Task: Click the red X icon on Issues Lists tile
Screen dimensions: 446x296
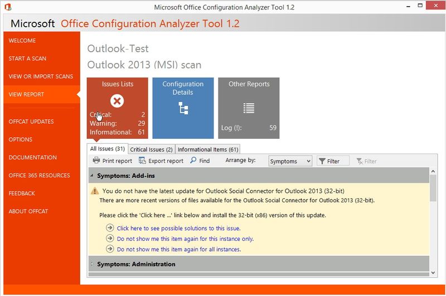Action: [117, 101]
